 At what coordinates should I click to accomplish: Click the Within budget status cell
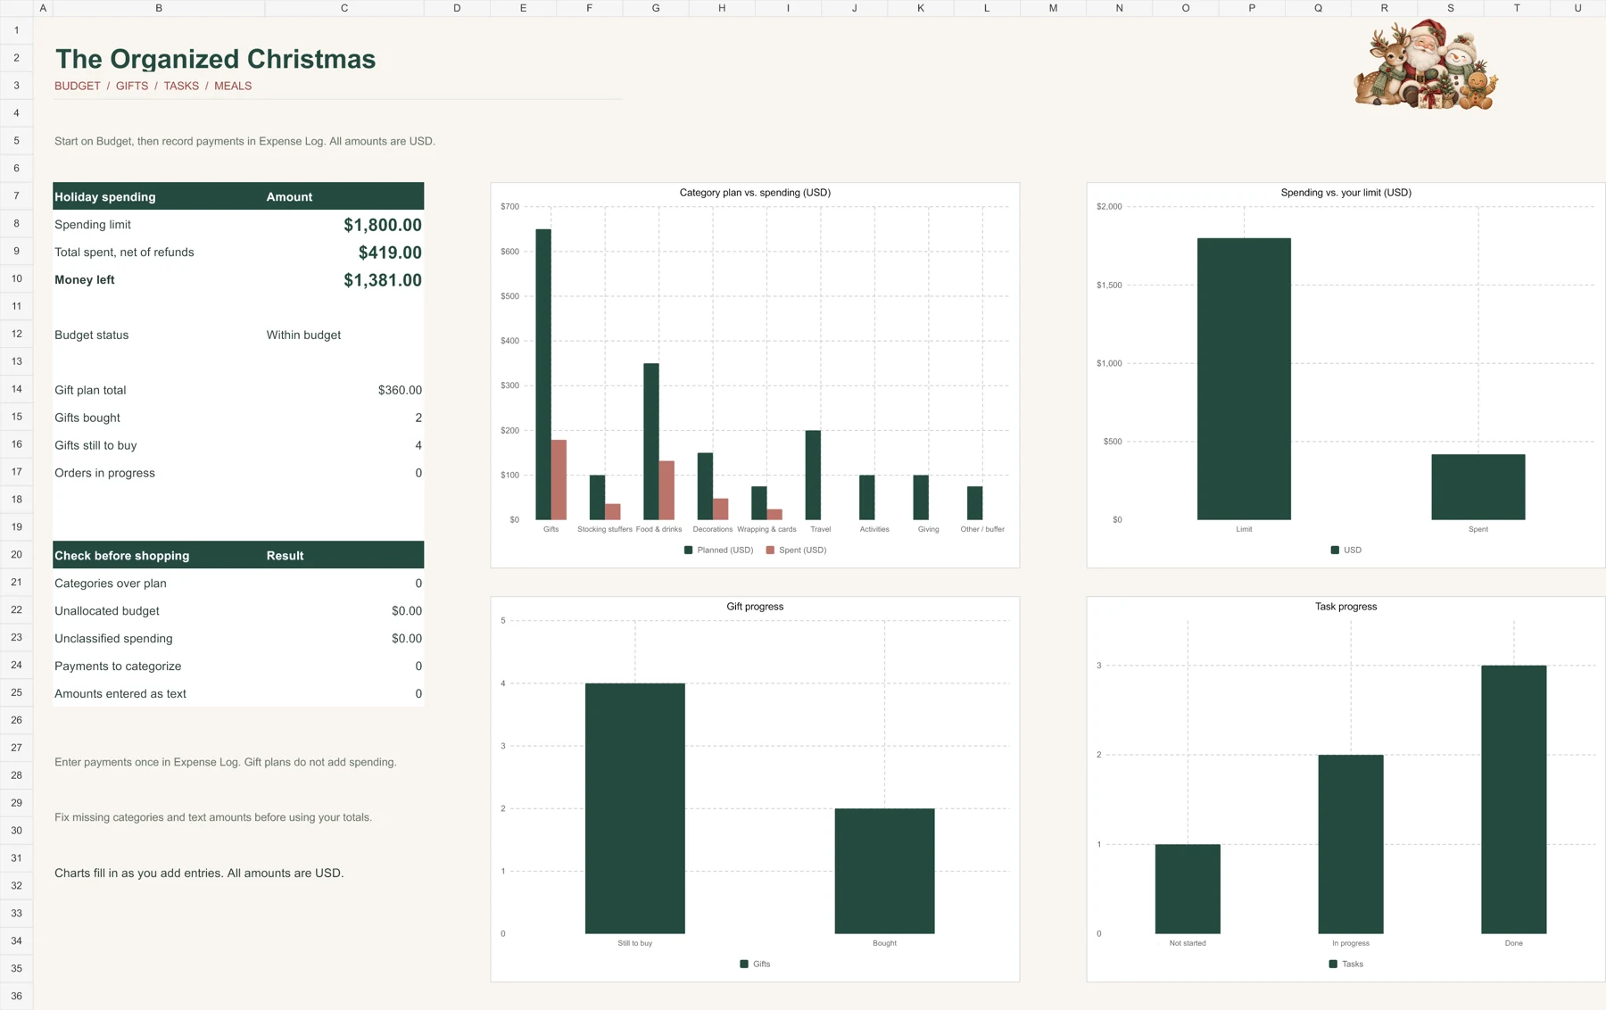tap(344, 335)
